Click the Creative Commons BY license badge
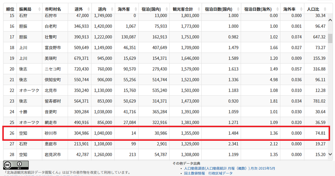335x176 pixels. pos(16,165)
